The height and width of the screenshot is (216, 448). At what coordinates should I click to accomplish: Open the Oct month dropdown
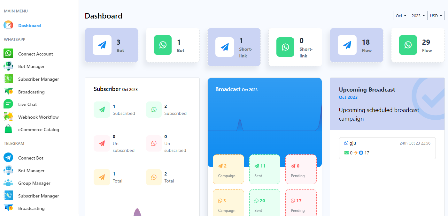point(401,16)
